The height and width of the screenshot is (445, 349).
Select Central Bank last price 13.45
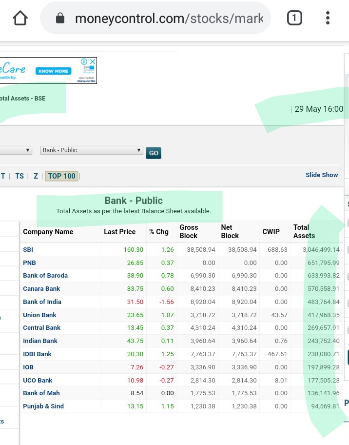(135, 327)
